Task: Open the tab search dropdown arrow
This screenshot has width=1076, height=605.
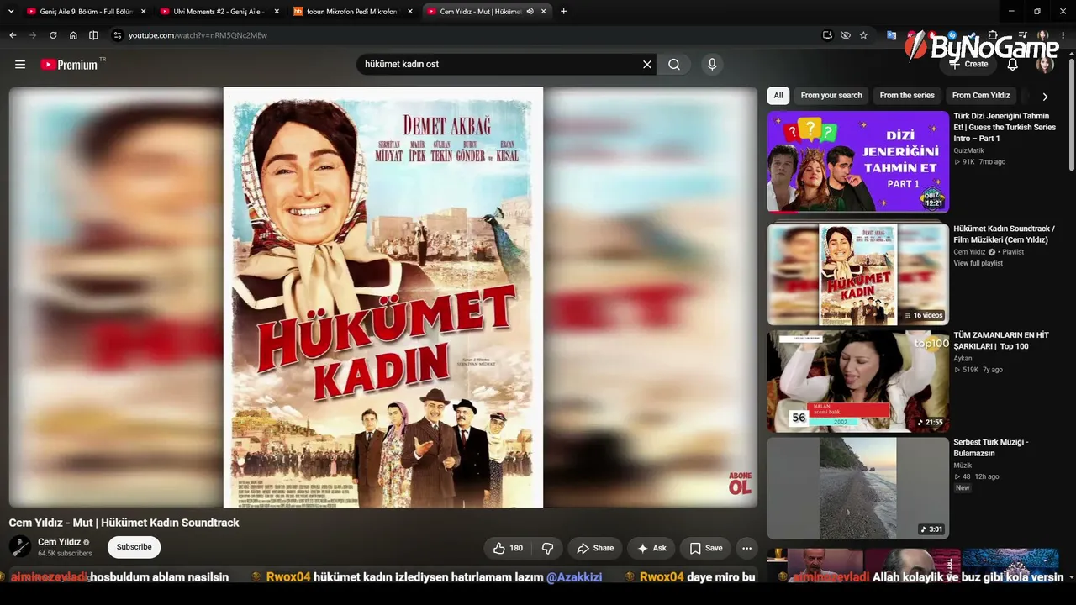Action: (11, 11)
